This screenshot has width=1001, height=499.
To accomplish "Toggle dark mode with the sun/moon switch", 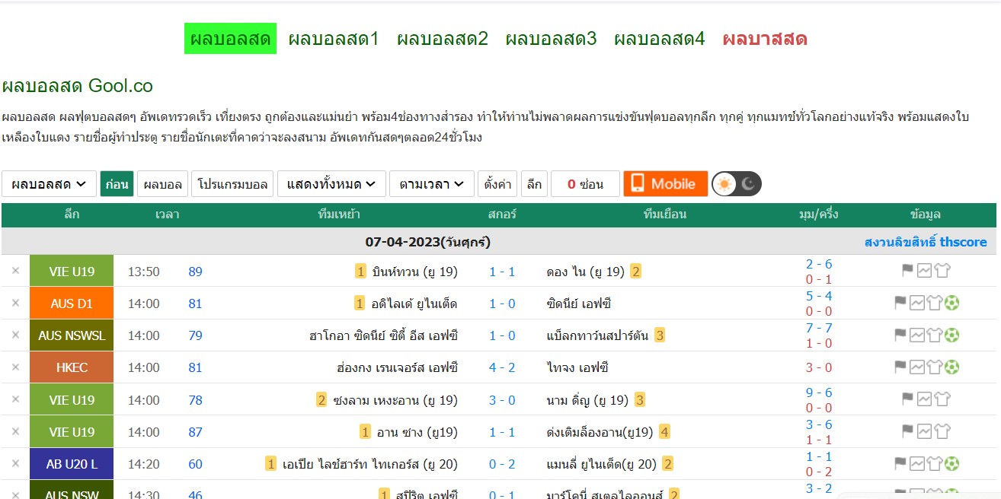I will click(736, 183).
